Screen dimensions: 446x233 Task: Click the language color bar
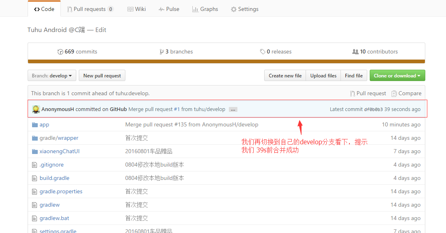(x=226, y=61)
